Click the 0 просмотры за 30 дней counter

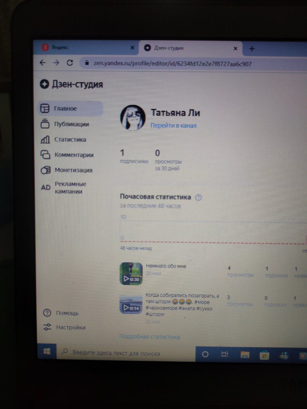click(168, 160)
